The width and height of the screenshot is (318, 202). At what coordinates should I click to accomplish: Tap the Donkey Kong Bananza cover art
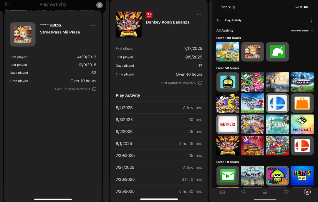pos(129,24)
